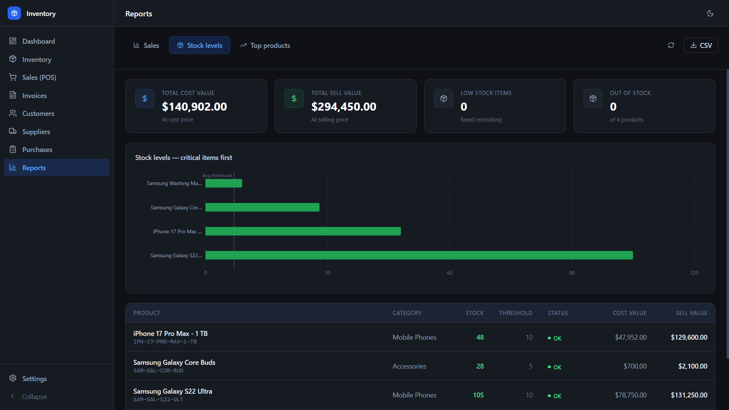The height and width of the screenshot is (410, 729).
Task: Click the Samsung Galaxy S22 chart bar
Action: [419, 255]
